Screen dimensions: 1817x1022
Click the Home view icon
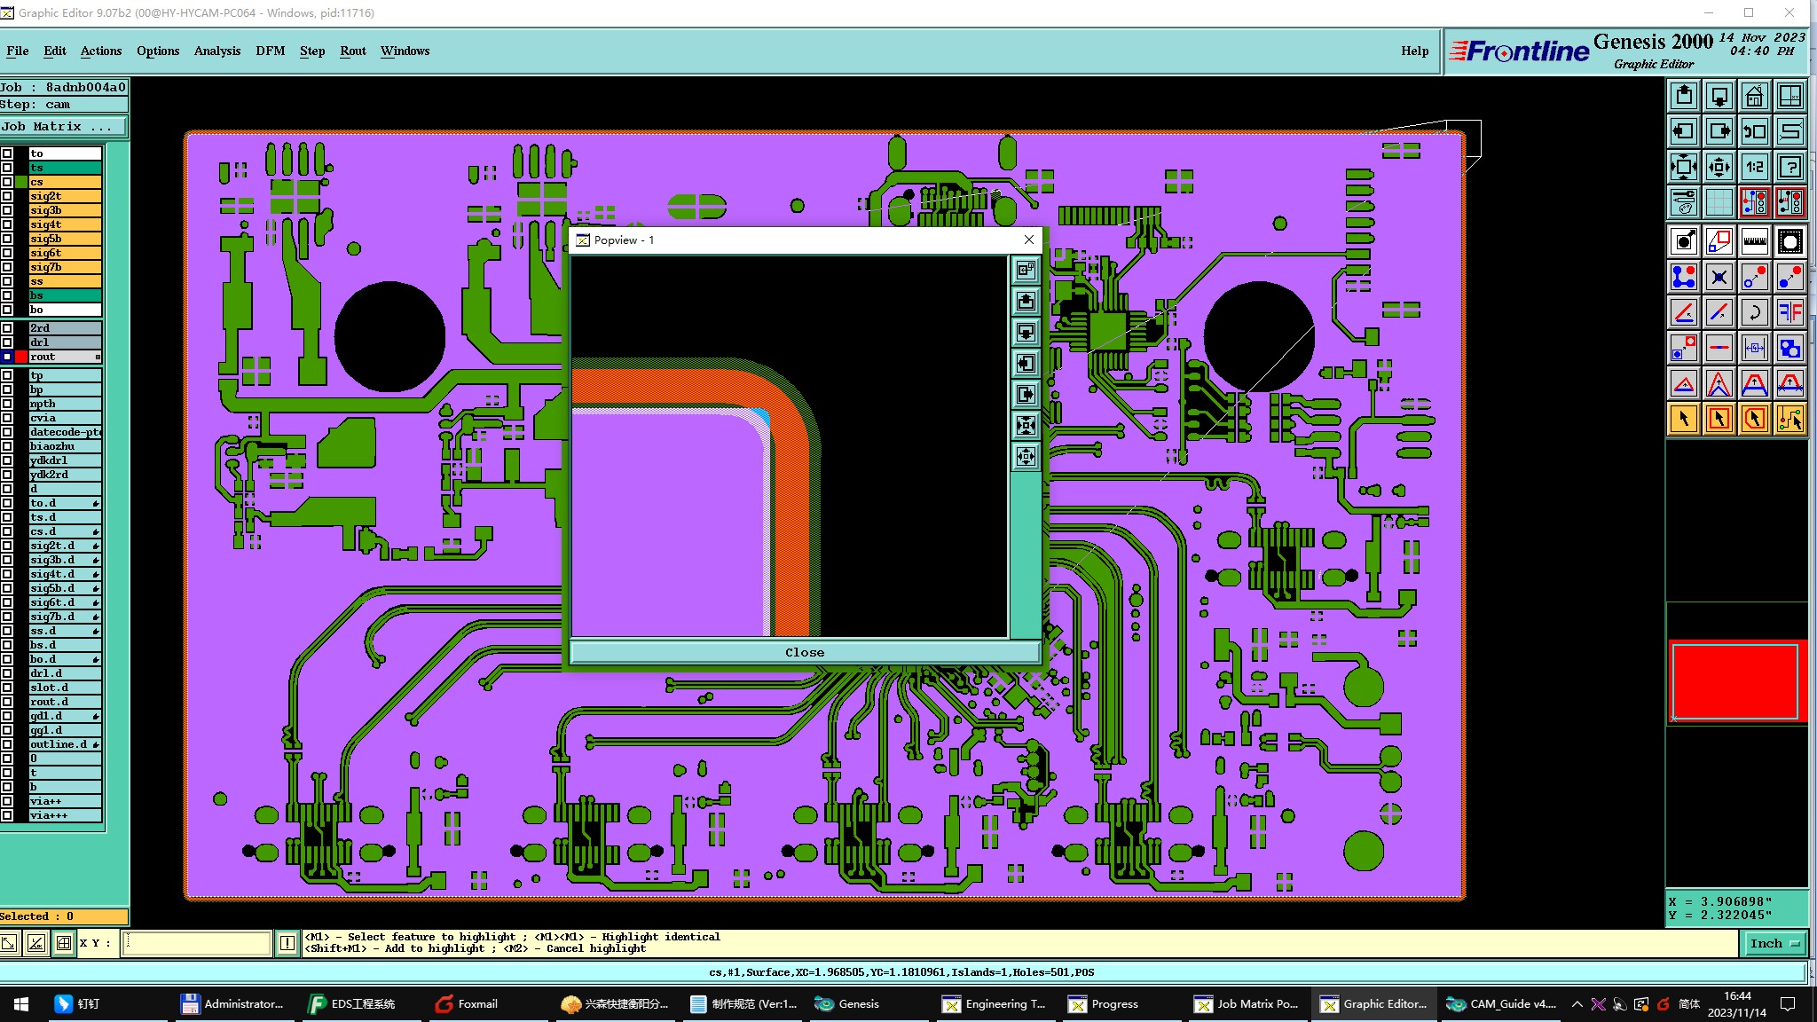point(1754,96)
